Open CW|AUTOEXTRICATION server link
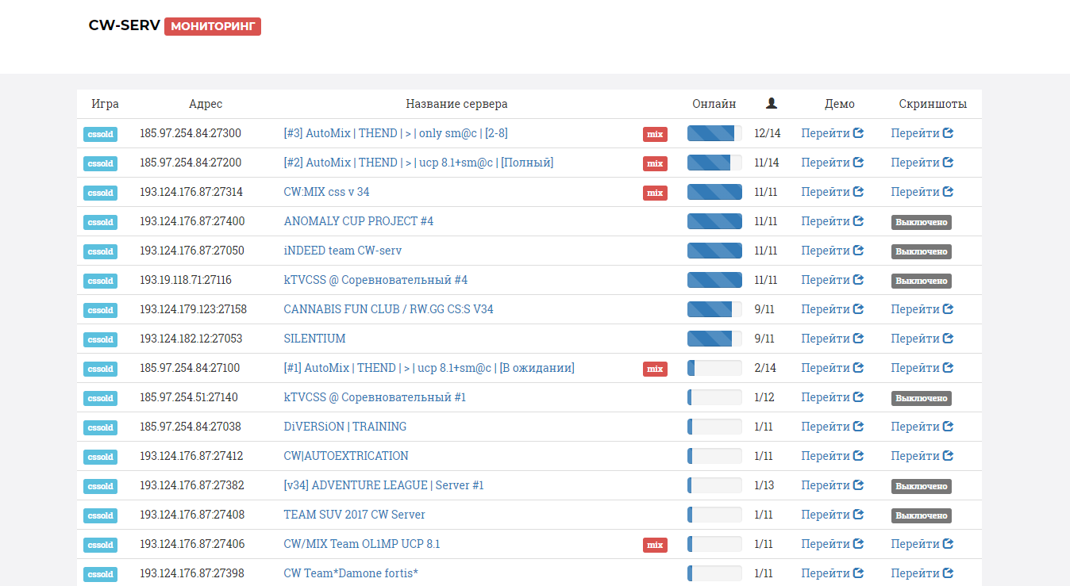 click(x=346, y=456)
